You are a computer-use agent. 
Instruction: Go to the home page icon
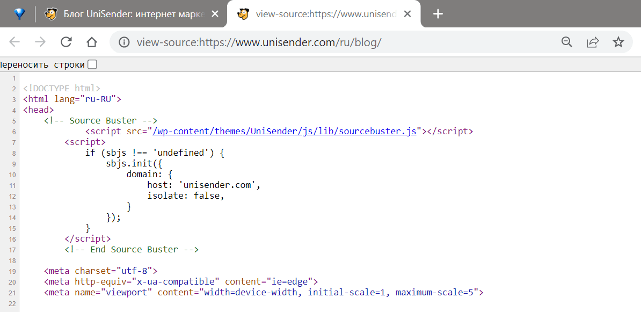(92, 42)
